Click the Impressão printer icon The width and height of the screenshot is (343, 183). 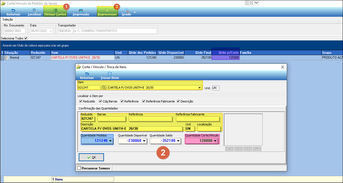click(81, 10)
